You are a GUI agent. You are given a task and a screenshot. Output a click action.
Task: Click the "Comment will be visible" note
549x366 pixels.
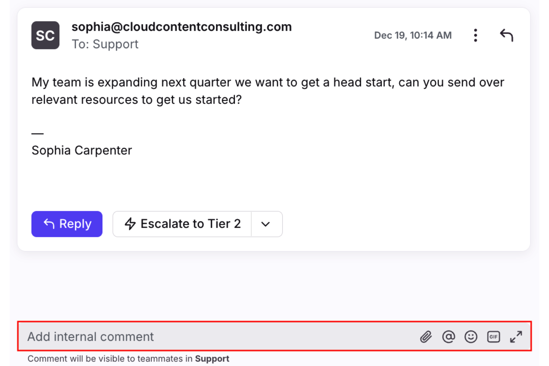[x=110, y=359]
